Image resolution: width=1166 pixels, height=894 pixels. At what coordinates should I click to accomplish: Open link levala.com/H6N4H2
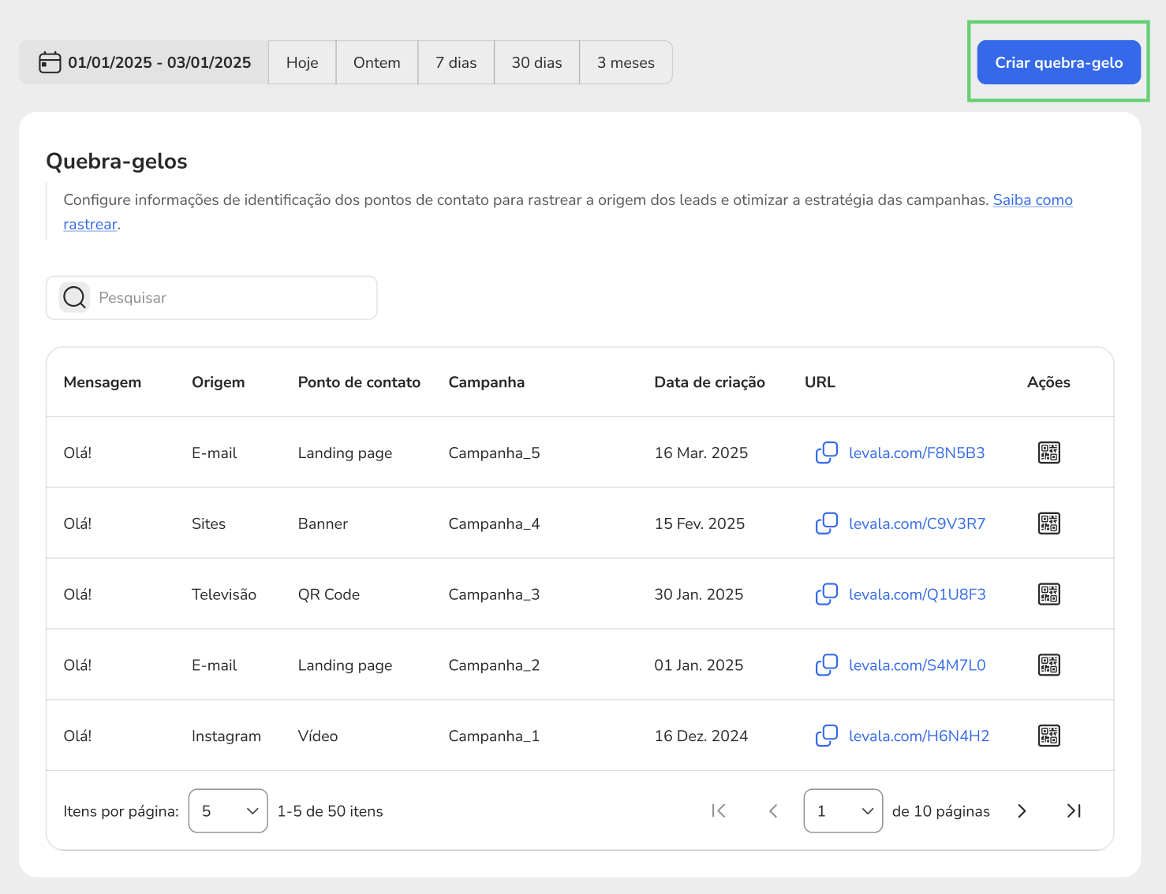919,736
